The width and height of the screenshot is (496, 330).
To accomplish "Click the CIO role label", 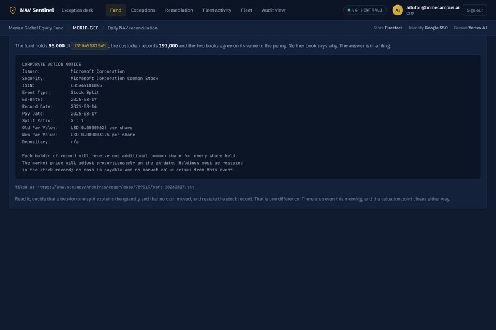I will [x=410, y=14].
